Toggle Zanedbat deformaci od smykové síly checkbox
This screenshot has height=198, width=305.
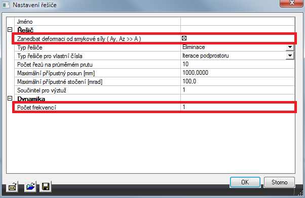point(184,38)
